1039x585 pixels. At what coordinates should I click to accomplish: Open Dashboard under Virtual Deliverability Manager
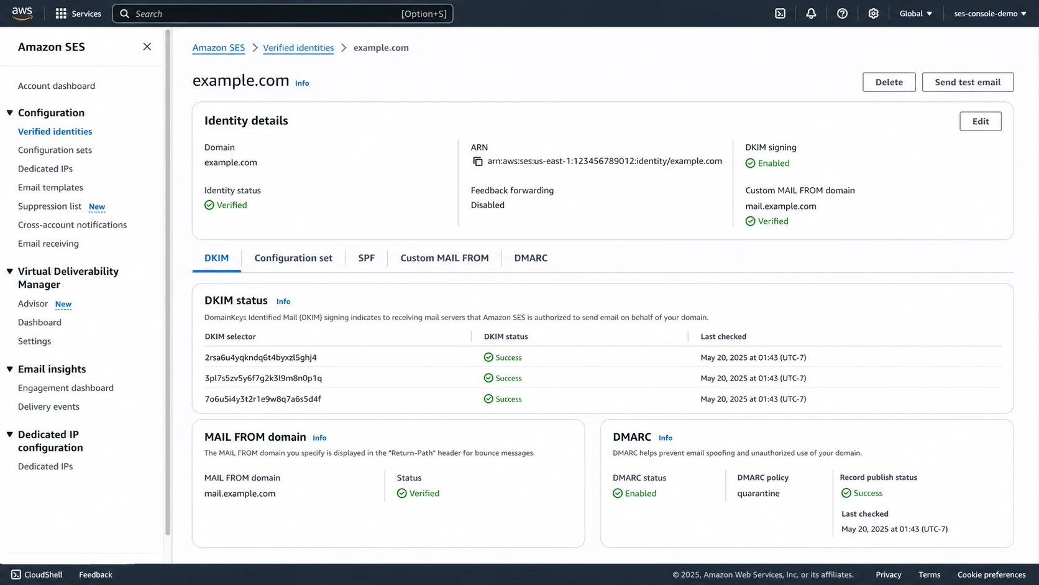tap(40, 322)
